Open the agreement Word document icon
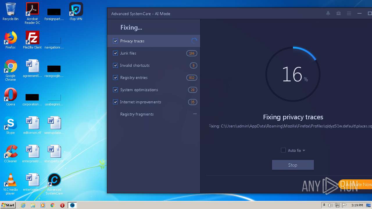 pos(32,69)
